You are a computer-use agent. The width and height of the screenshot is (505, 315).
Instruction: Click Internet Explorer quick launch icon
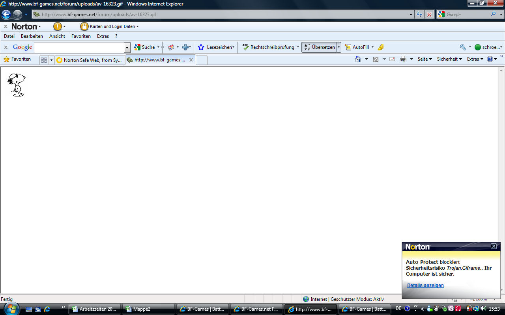click(47, 309)
